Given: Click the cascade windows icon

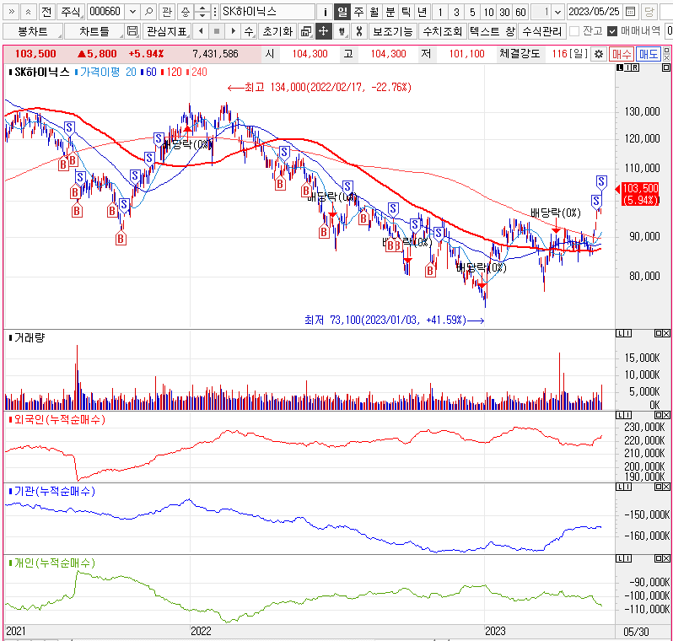Looking at the screenshot, I should (x=306, y=31).
